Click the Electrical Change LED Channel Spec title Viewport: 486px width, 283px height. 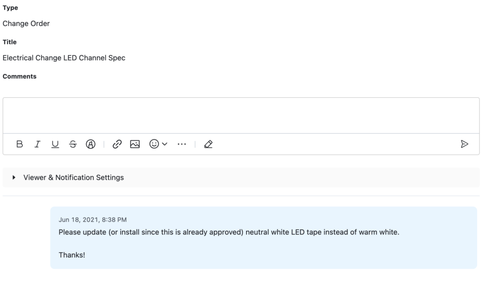tap(64, 58)
